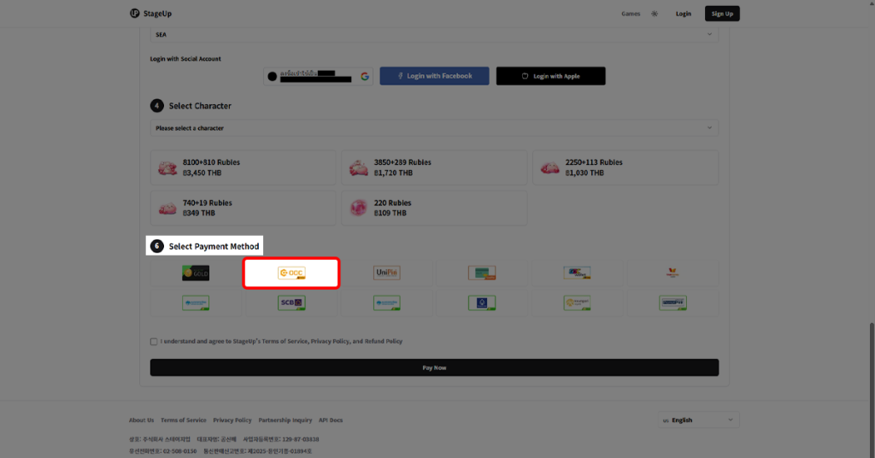Agree to Terms of Service checkbox

coord(154,341)
